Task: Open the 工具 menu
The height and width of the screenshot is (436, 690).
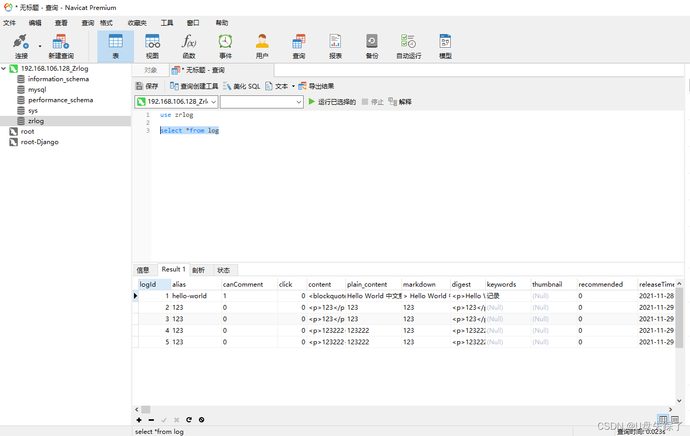Action: click(x=166, y=23)
